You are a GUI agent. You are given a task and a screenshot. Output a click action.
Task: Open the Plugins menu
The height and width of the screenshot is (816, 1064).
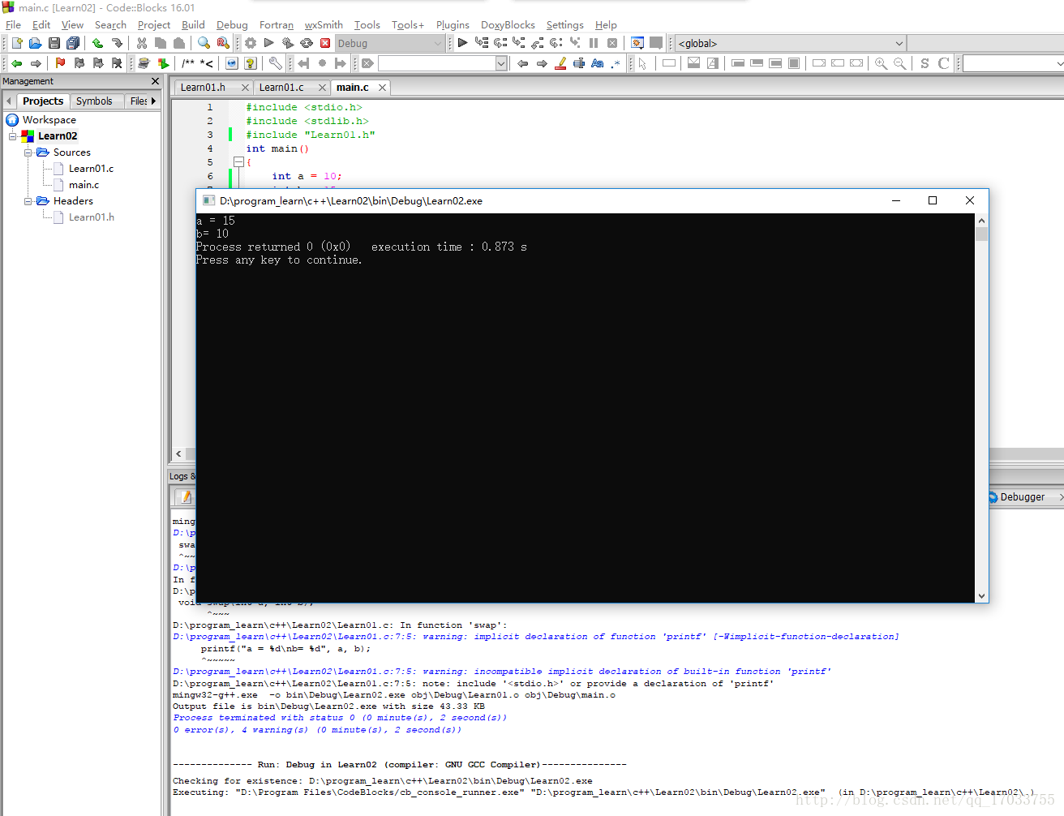tap(453, 25)
